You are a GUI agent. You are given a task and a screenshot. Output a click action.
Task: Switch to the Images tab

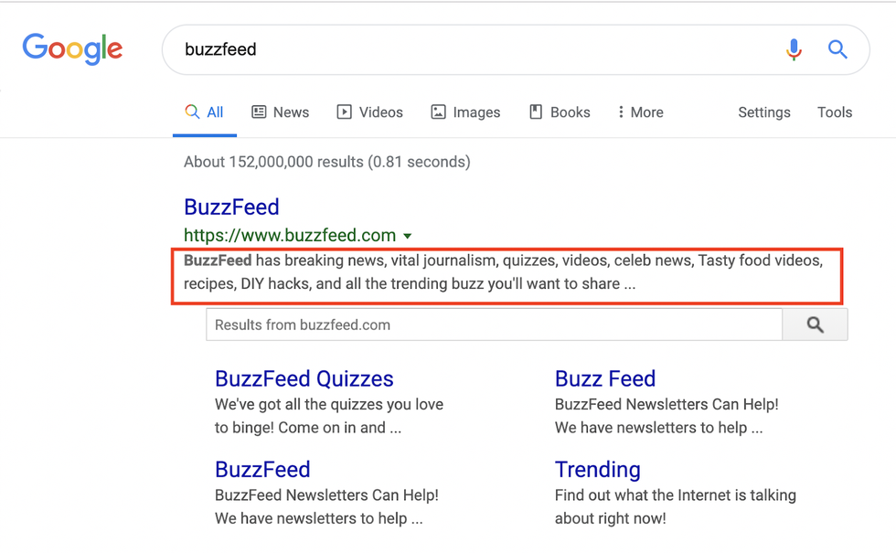[465, 112]
